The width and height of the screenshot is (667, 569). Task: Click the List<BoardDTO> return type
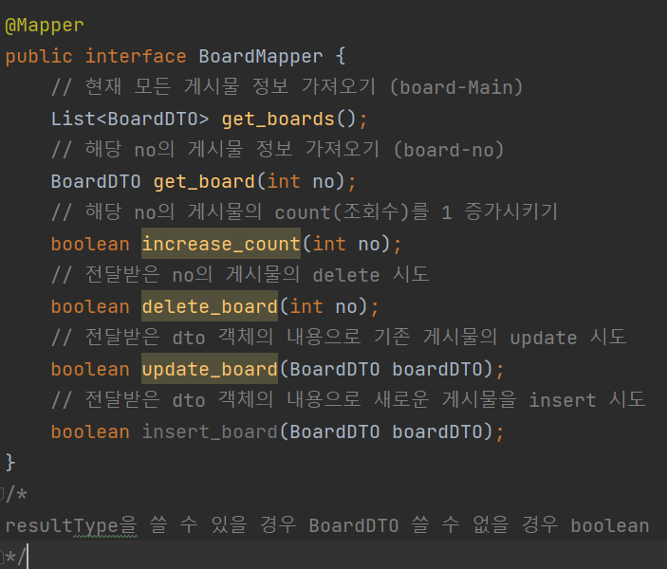pyautogui.click(x=130, y=119)
